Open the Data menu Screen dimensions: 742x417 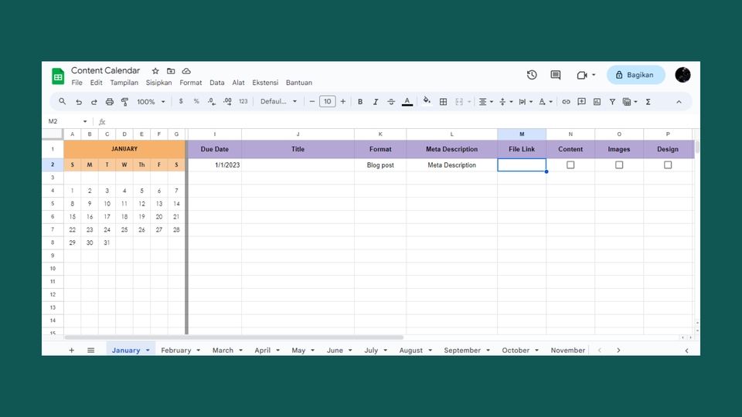216,83
